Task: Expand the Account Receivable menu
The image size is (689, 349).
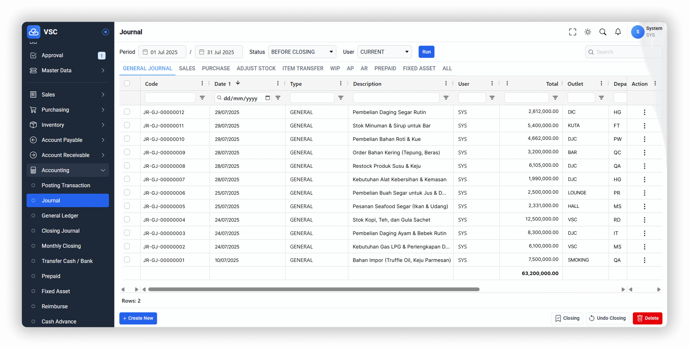Action: coord(68,155)
